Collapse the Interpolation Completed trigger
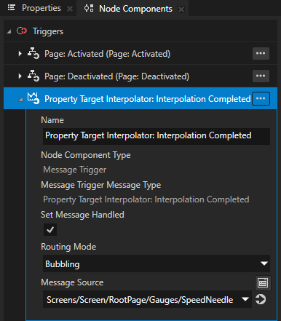 tap(21, 99)
